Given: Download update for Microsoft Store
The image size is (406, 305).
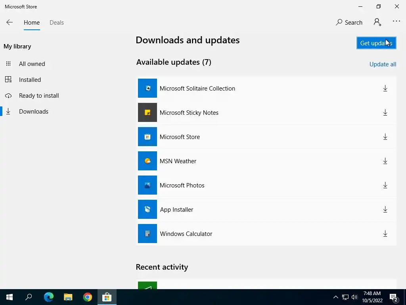Looking at the screenshot, I should 385,137.
